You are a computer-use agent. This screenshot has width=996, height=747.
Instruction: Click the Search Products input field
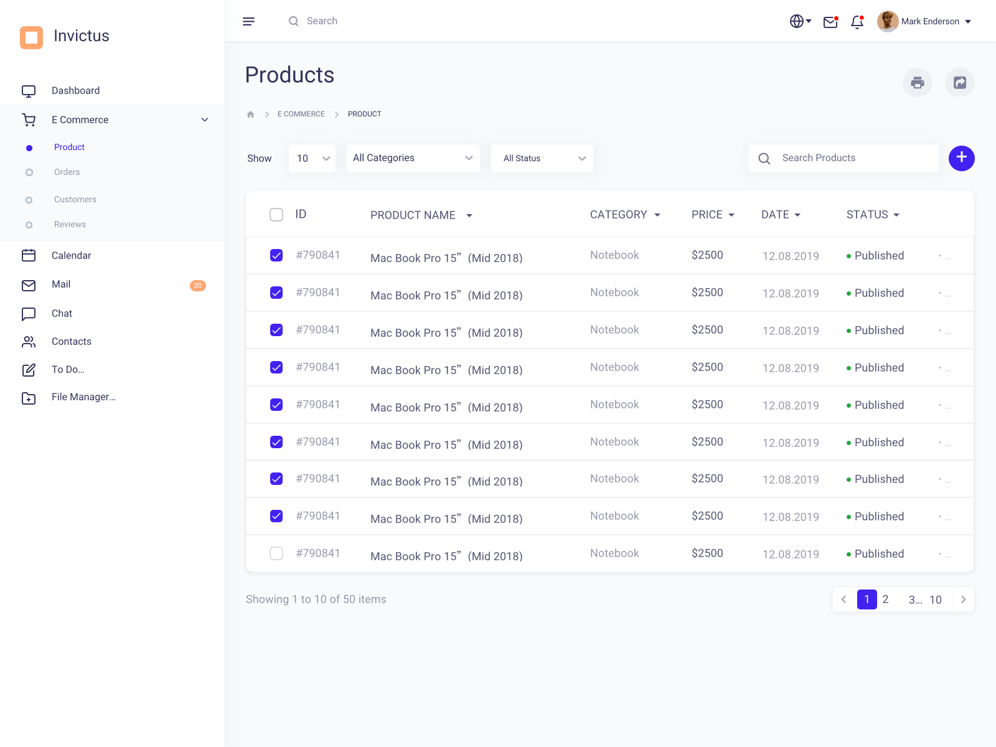(x=843, y=158)
